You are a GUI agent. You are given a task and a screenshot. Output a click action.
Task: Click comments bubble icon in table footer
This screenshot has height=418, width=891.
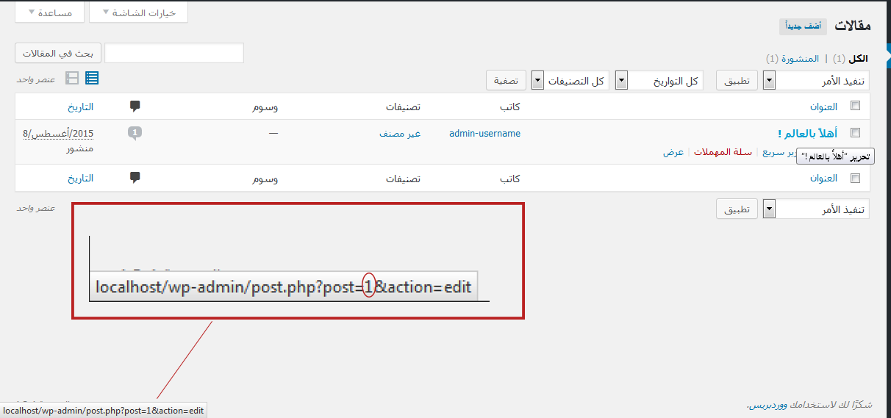pos(135,178)
